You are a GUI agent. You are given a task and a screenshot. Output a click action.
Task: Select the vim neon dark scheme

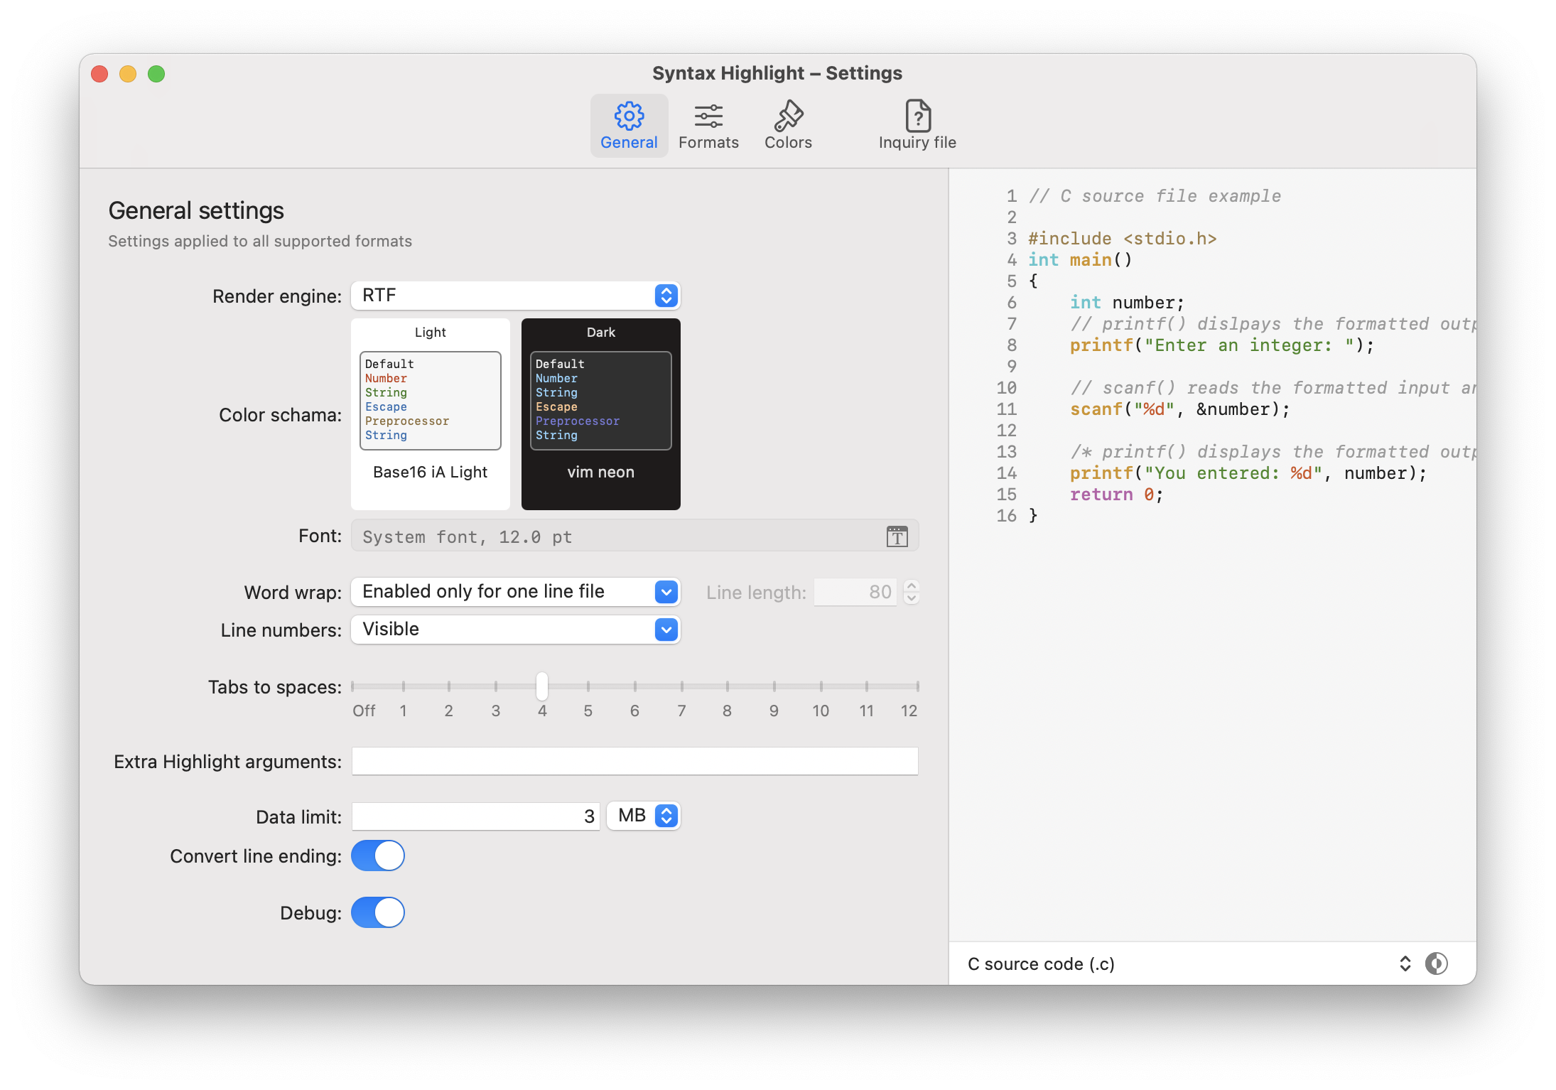click(x=600, y=414)
